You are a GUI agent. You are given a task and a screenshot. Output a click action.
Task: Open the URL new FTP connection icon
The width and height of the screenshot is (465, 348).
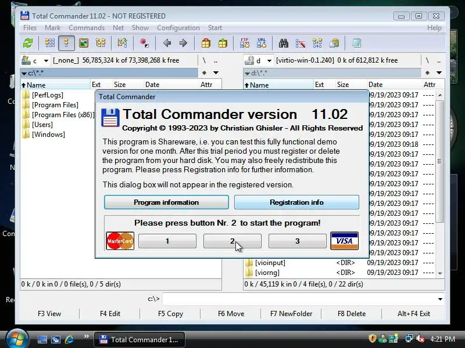click(x=262, y=43)
